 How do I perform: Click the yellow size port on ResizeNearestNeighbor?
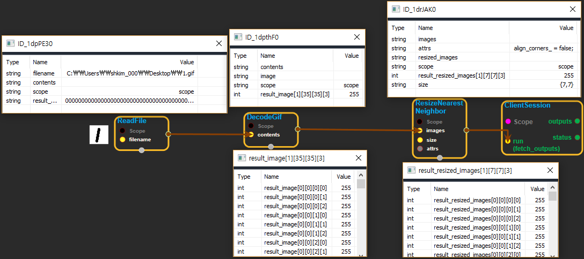point(419,140)
